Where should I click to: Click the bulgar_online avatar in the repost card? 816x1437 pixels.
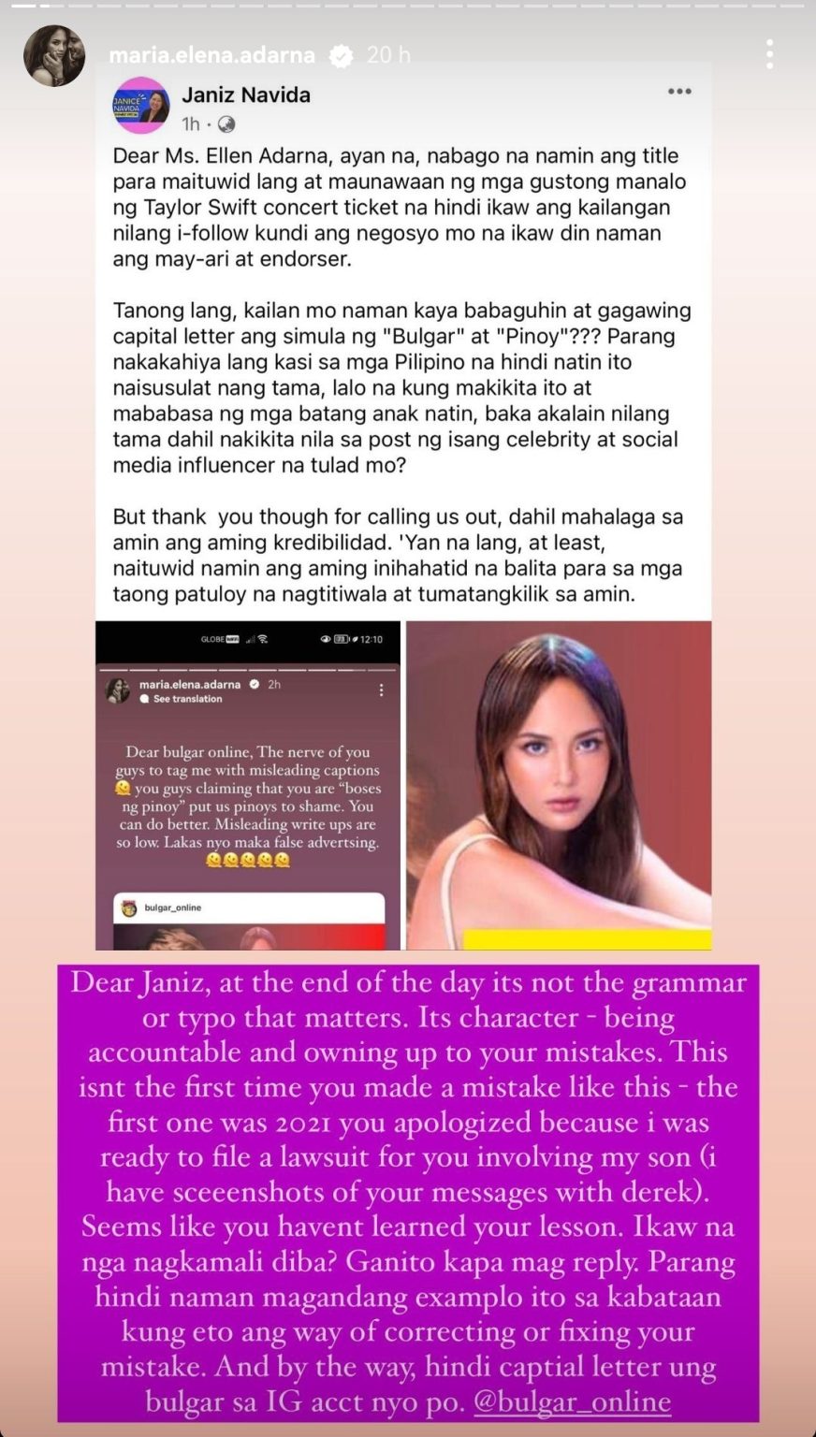[x=129, y=907]
